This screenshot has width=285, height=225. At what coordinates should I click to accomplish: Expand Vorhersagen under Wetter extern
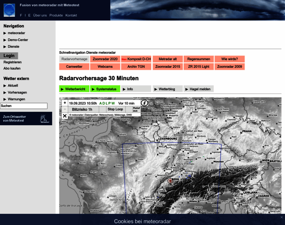[15, 92]
